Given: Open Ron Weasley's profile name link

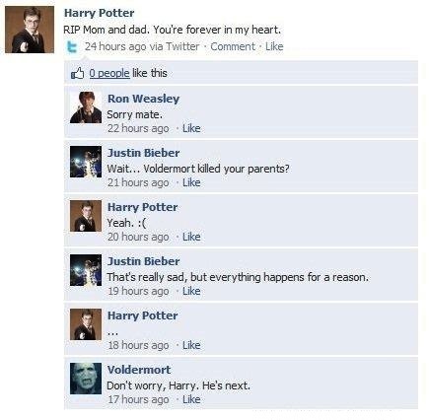Looking at the screenshot, I should coord(143,99).
